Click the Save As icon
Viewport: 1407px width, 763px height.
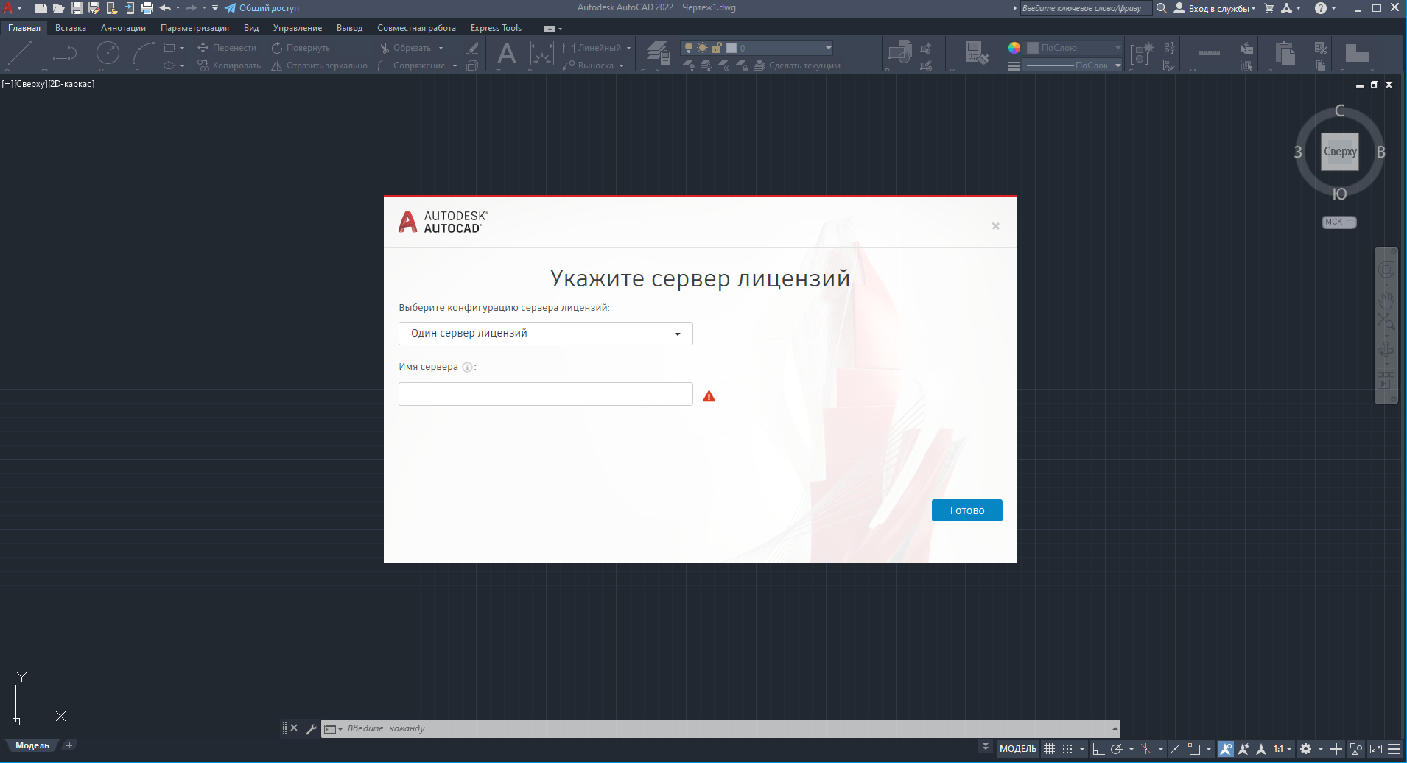(94, 8)
